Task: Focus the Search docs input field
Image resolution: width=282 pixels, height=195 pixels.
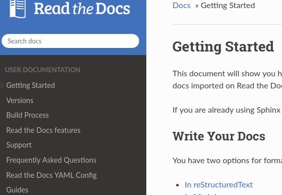Action: coord(70,41)
